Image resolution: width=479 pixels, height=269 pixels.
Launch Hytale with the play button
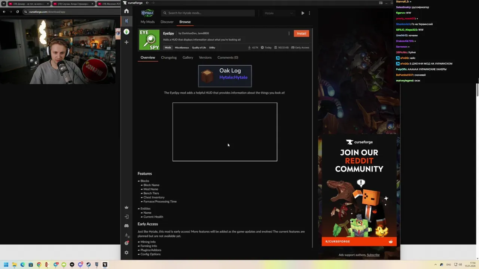303,13
